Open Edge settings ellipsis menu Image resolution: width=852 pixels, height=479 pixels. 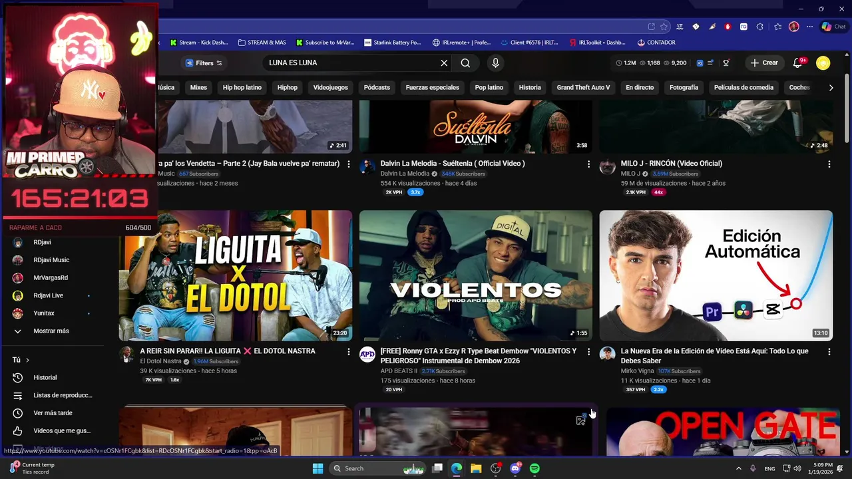point(808,27)
